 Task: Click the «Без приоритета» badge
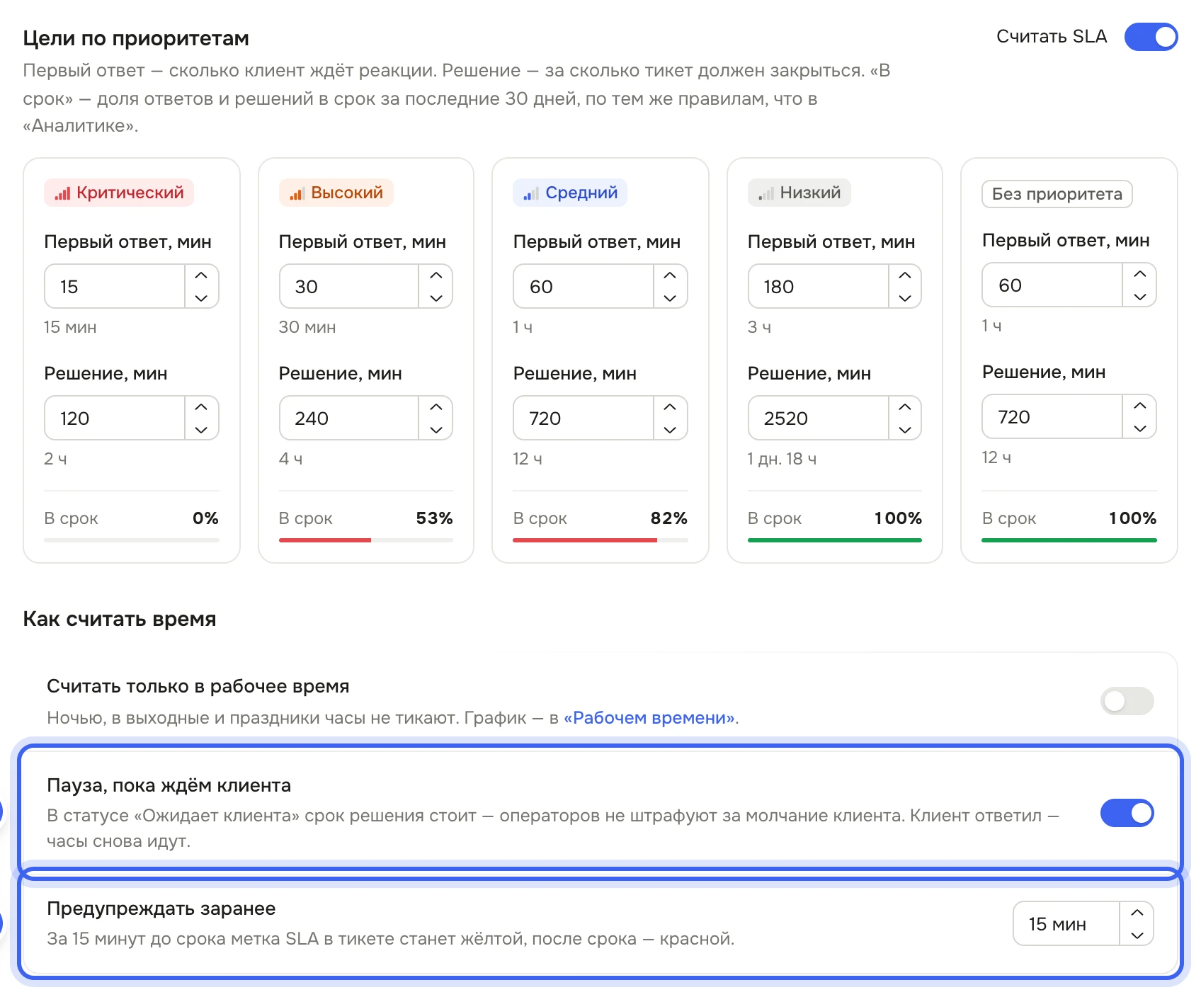pyautogui.click(x=1057, y=194)
